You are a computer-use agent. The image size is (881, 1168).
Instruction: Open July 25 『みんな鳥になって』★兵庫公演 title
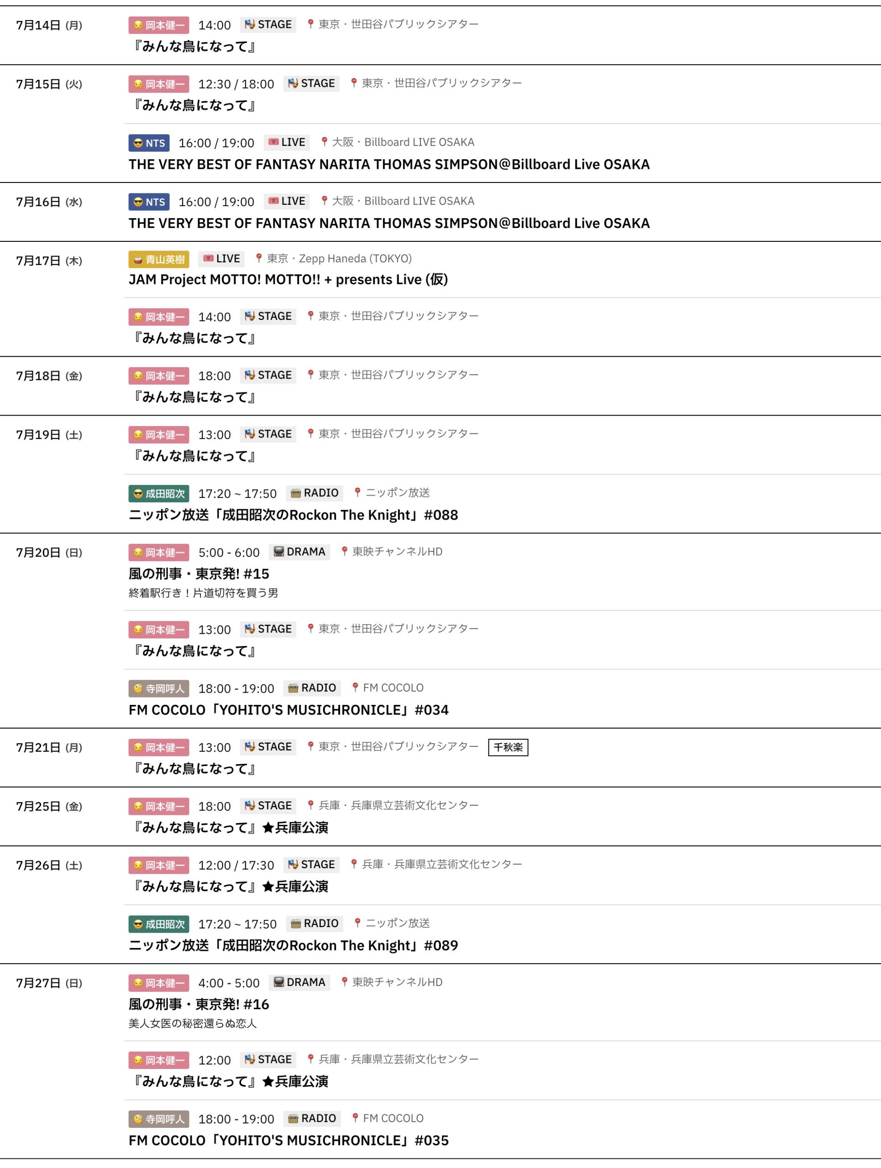[228, 828]
